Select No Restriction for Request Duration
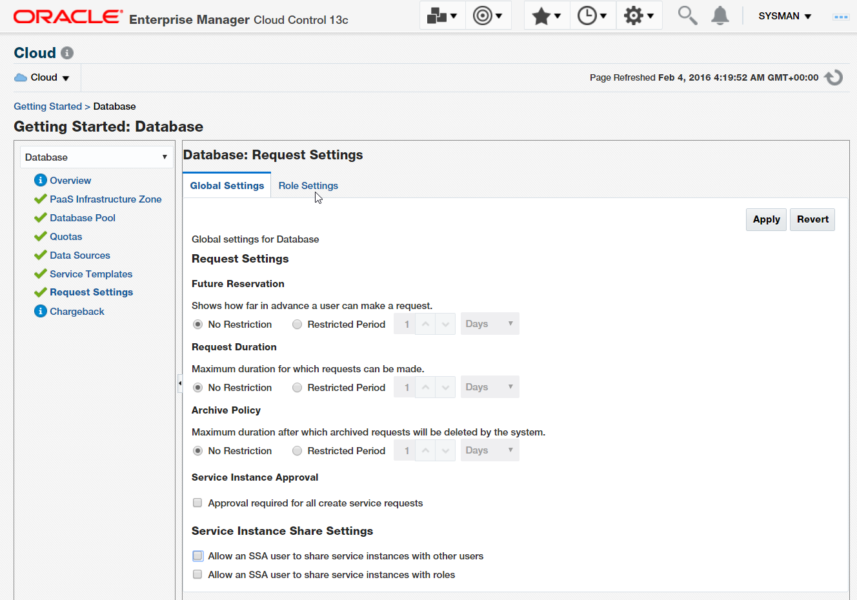This screenshot has height=600, width=857. 197,388
